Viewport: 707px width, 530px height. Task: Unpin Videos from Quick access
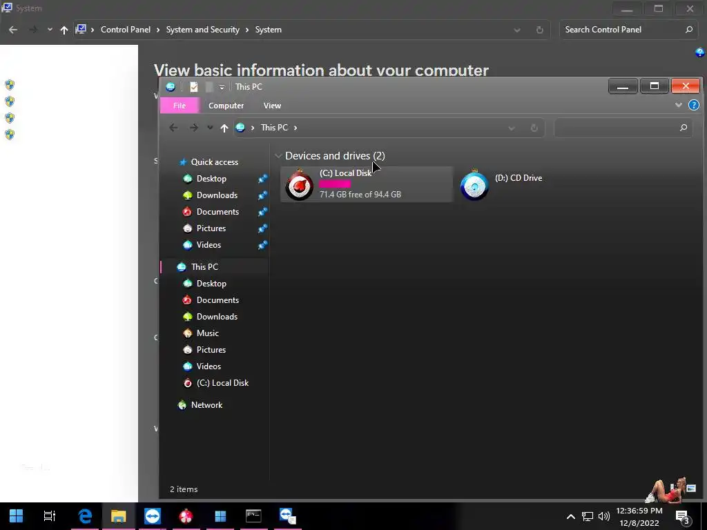(262, 245)
